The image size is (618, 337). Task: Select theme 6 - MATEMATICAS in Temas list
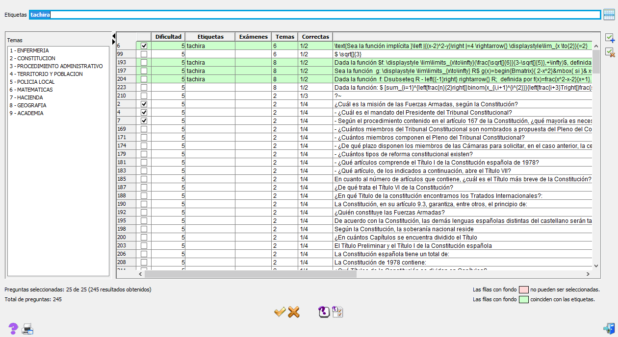(32, 90)
